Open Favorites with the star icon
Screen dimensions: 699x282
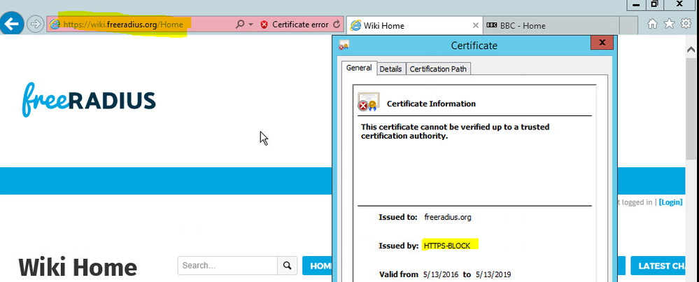pos(669,24)
